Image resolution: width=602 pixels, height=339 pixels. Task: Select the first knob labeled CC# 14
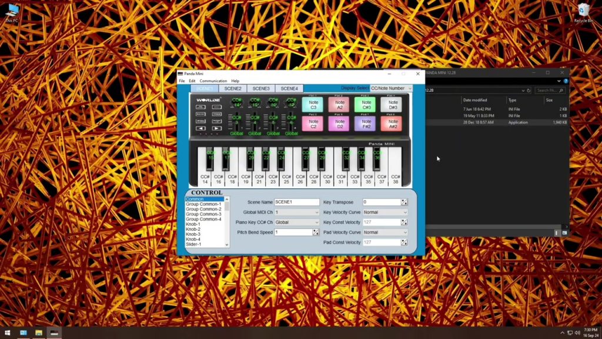(236, 102)
